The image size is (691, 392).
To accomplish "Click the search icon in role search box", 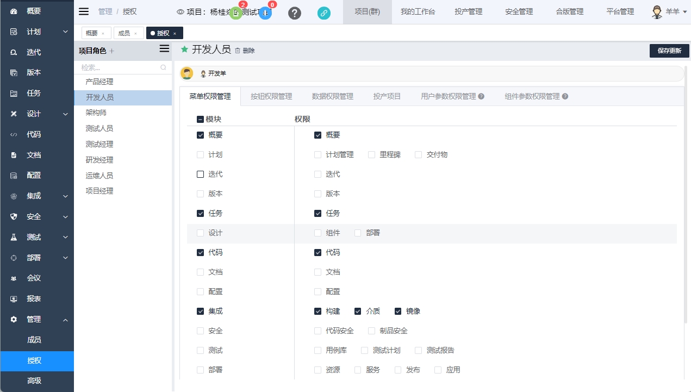I will 163,68.
